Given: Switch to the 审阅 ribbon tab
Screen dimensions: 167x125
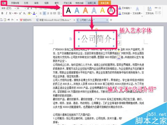Looking at the screenshot, I should point(36,3).
